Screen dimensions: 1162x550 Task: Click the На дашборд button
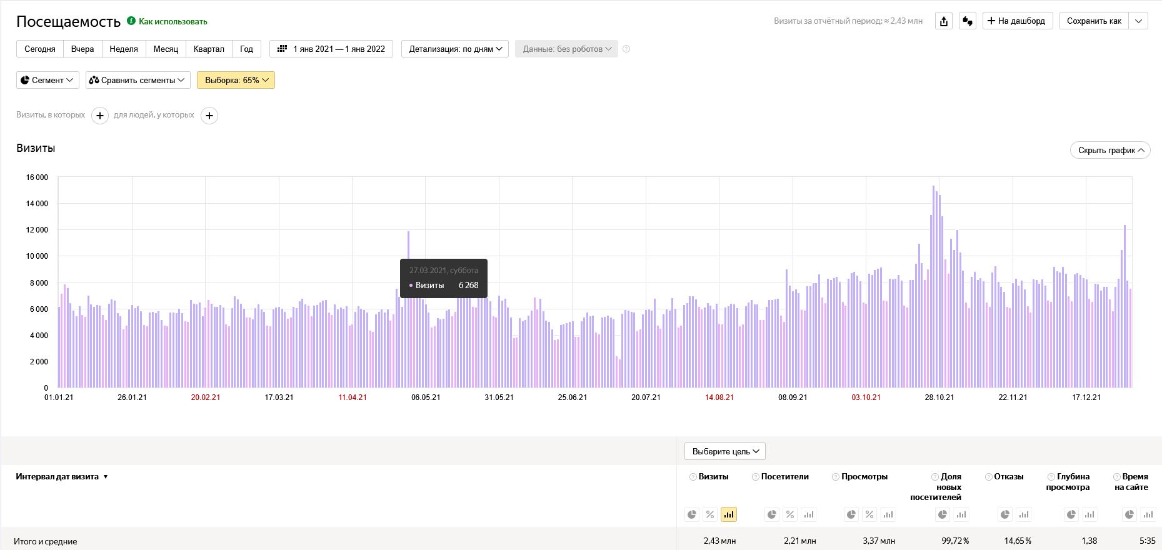point(1018,21)
